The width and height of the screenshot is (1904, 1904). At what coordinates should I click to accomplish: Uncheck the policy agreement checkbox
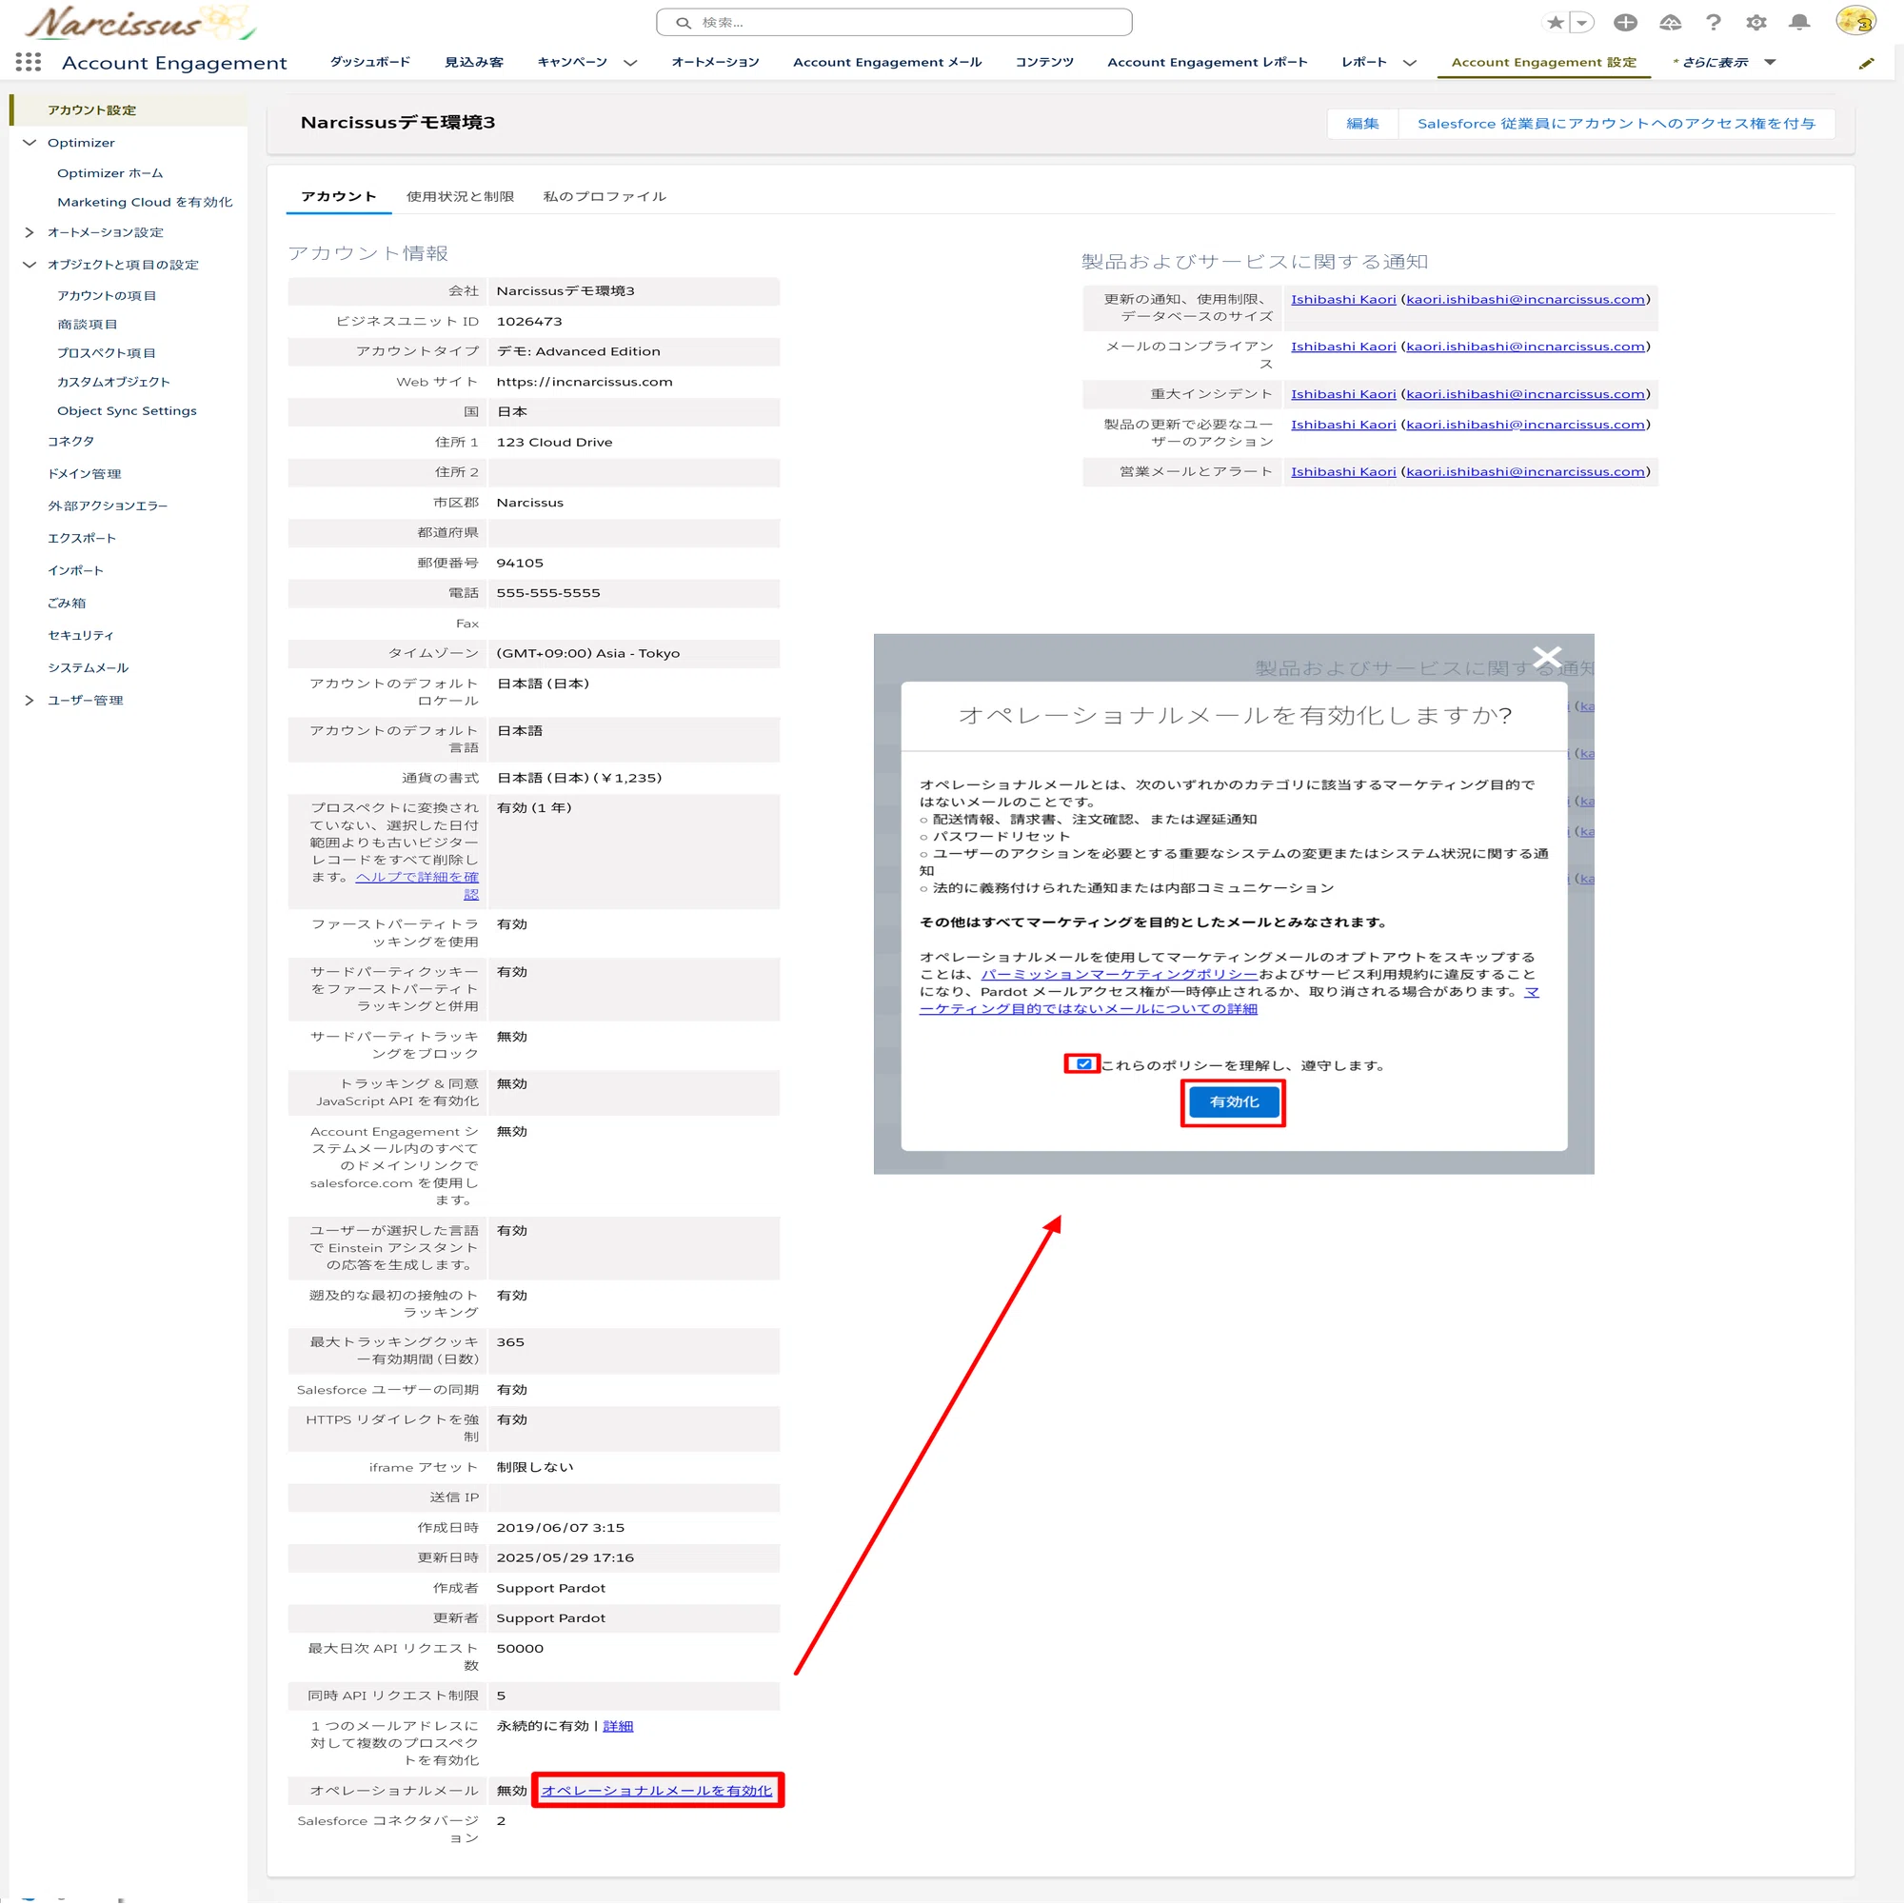(x=1083, y=1064)
